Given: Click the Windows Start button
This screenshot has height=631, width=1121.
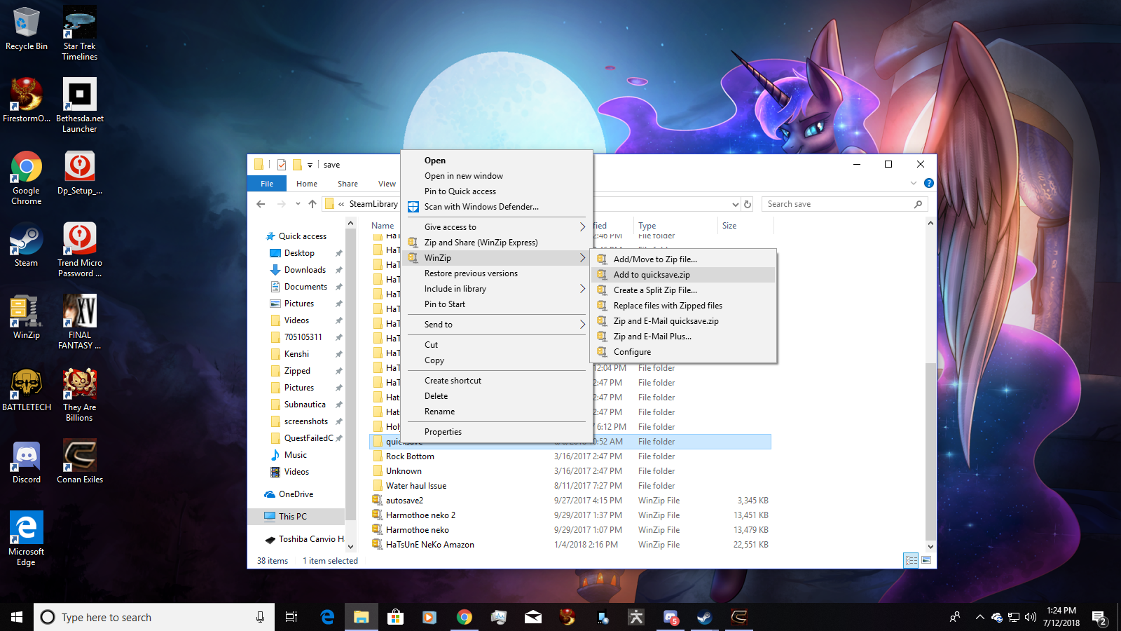Looking at the screenshot, I should 17,617.
